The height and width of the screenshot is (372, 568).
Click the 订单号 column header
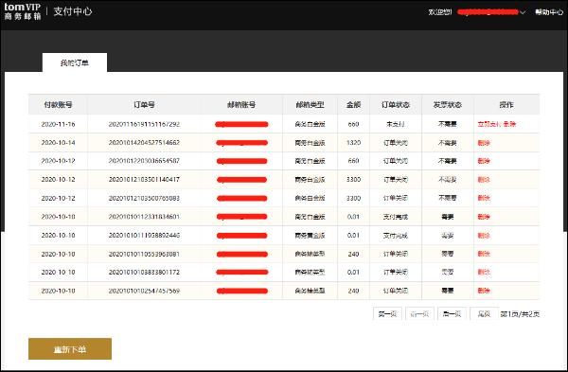click(144, 105)
